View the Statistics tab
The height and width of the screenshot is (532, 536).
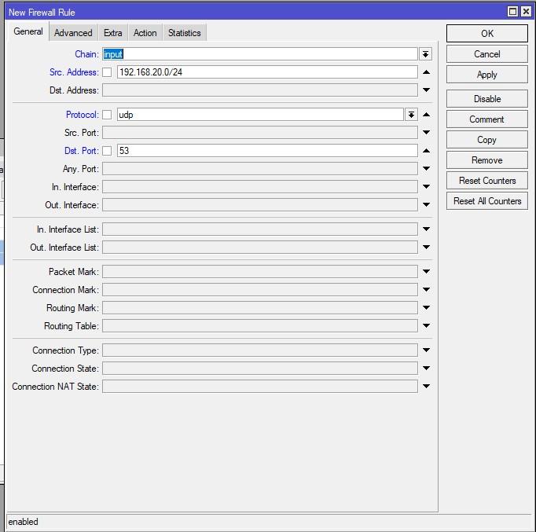[x=184, y=33]
